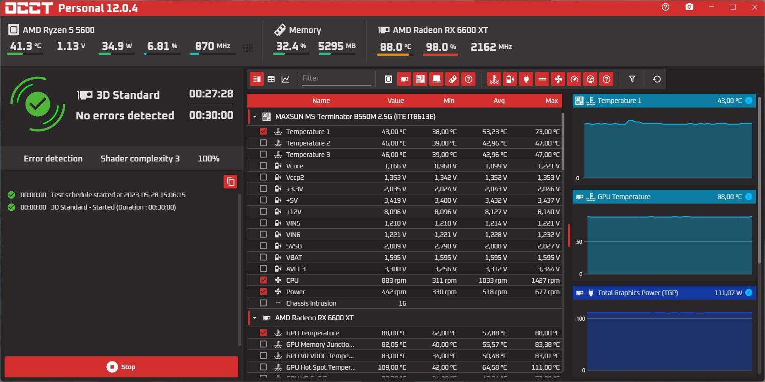Toggle the unknown-hardware filter beside the memory filter

[469, 79]
